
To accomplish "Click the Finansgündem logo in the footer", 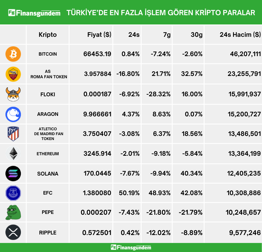I will point(131,247).
